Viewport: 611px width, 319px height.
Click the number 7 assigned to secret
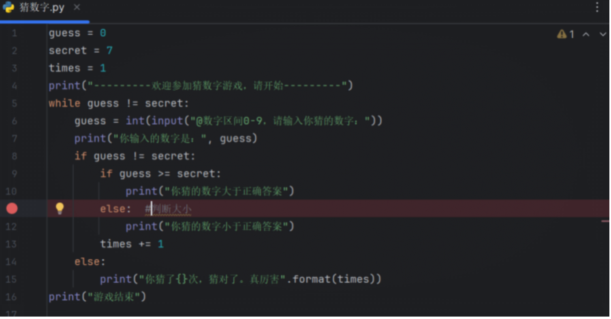click(109, 51)
